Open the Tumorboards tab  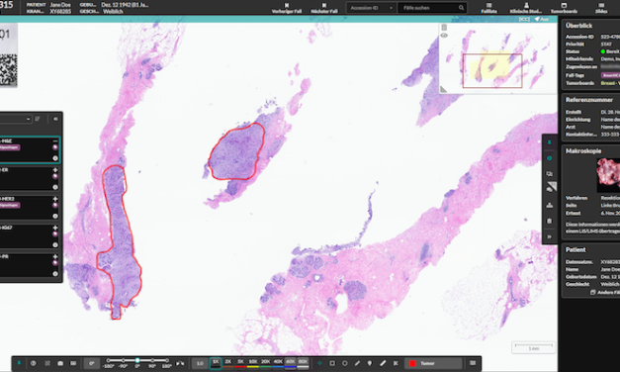point(564,8)
